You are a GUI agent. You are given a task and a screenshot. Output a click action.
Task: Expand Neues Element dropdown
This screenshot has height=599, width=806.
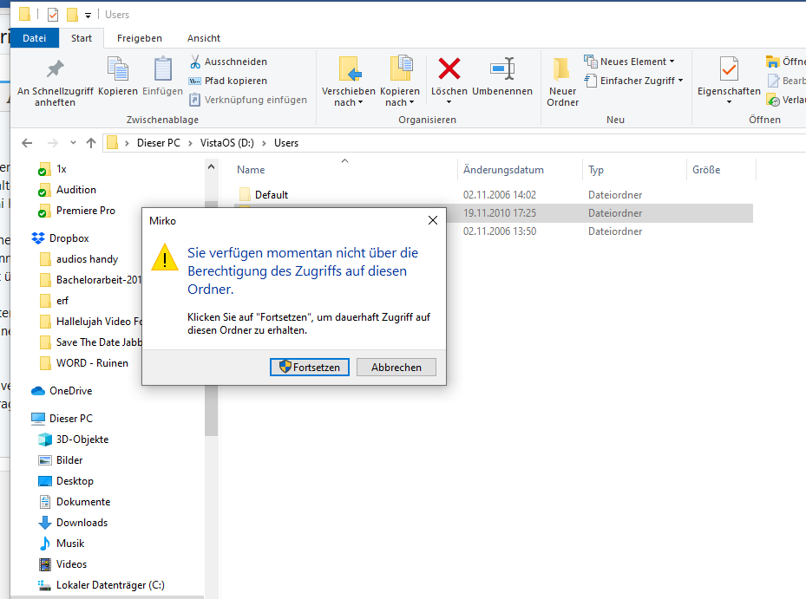672,62
